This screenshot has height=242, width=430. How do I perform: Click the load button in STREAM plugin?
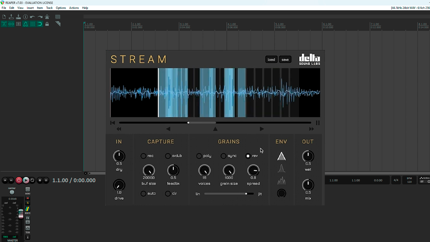pos(271,60)
